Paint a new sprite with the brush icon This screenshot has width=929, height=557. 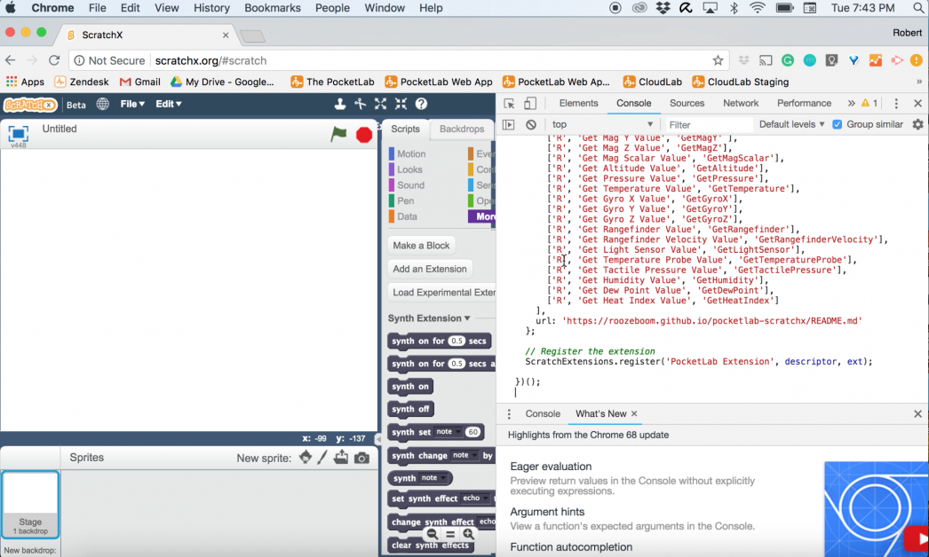[x=322, y=457]
